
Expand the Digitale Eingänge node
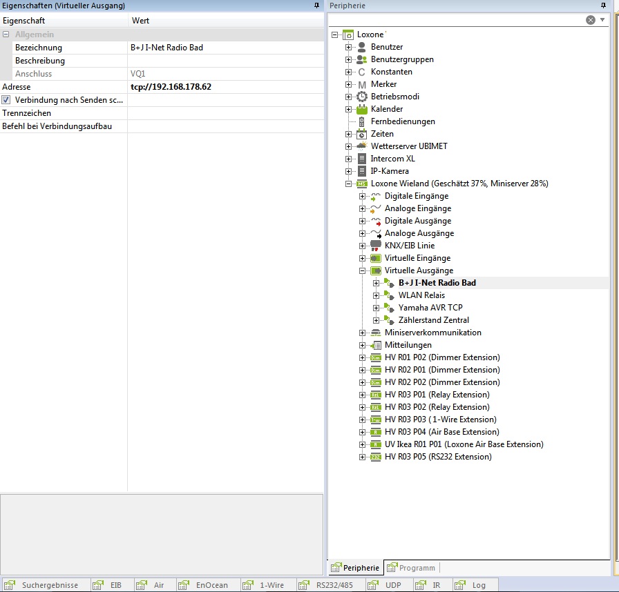(x=363, y=197)
